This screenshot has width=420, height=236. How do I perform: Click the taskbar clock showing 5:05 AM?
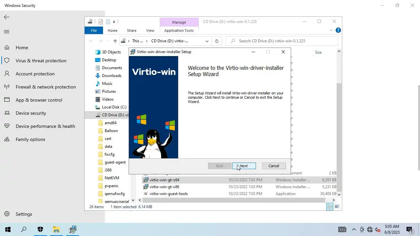392,229
